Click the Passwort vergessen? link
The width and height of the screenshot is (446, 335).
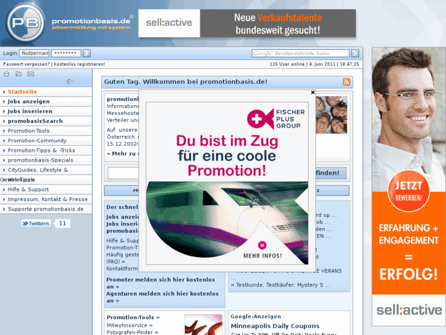coord(26,64)
